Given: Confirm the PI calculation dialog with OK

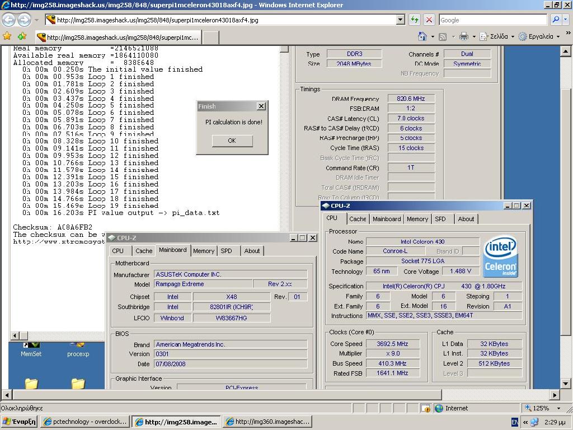Looking at the screenshot, I should click(232, 141).
